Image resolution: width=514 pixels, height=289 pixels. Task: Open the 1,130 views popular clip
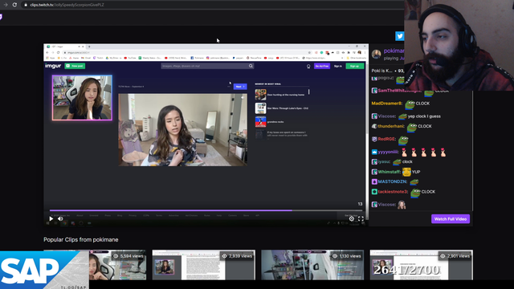(x=312, y=265)
